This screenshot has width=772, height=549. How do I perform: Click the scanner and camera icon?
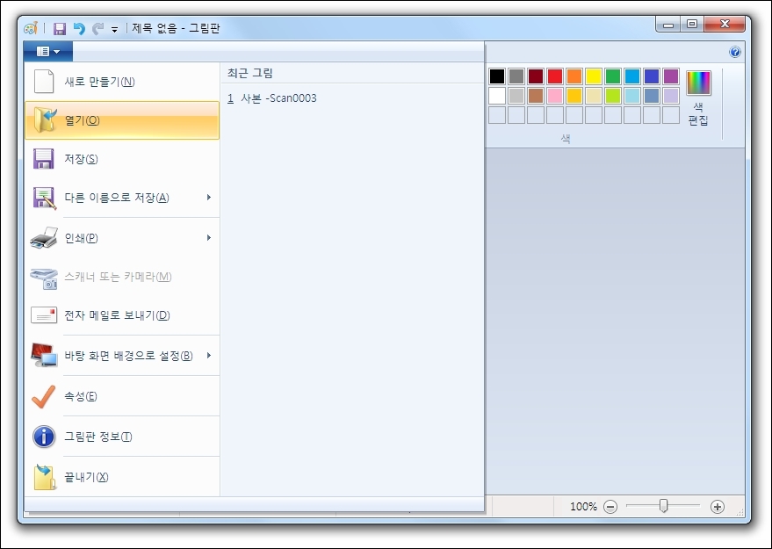(x=44, y=278)
